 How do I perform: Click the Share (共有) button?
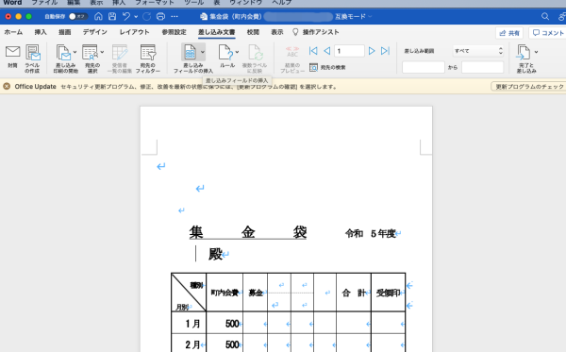click(x=509, y=33)
